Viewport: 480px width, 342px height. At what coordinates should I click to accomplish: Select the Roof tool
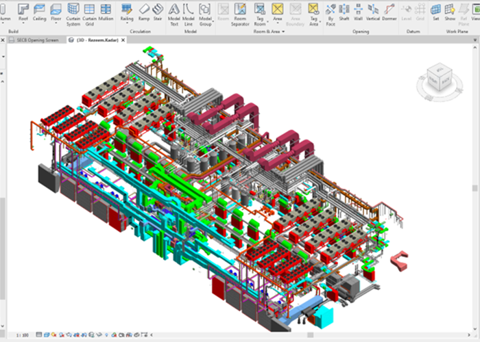pos(23,12)
